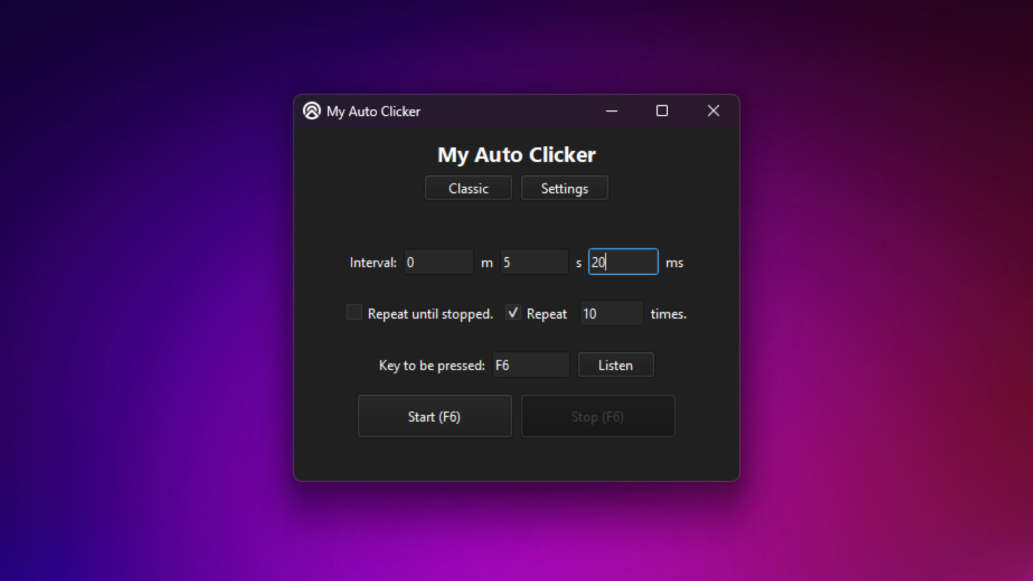The width and height of the screenshot is (1033, 581).
Task: Toggle the checkmark in the Repeat checkbox
Action: (513, 312)
